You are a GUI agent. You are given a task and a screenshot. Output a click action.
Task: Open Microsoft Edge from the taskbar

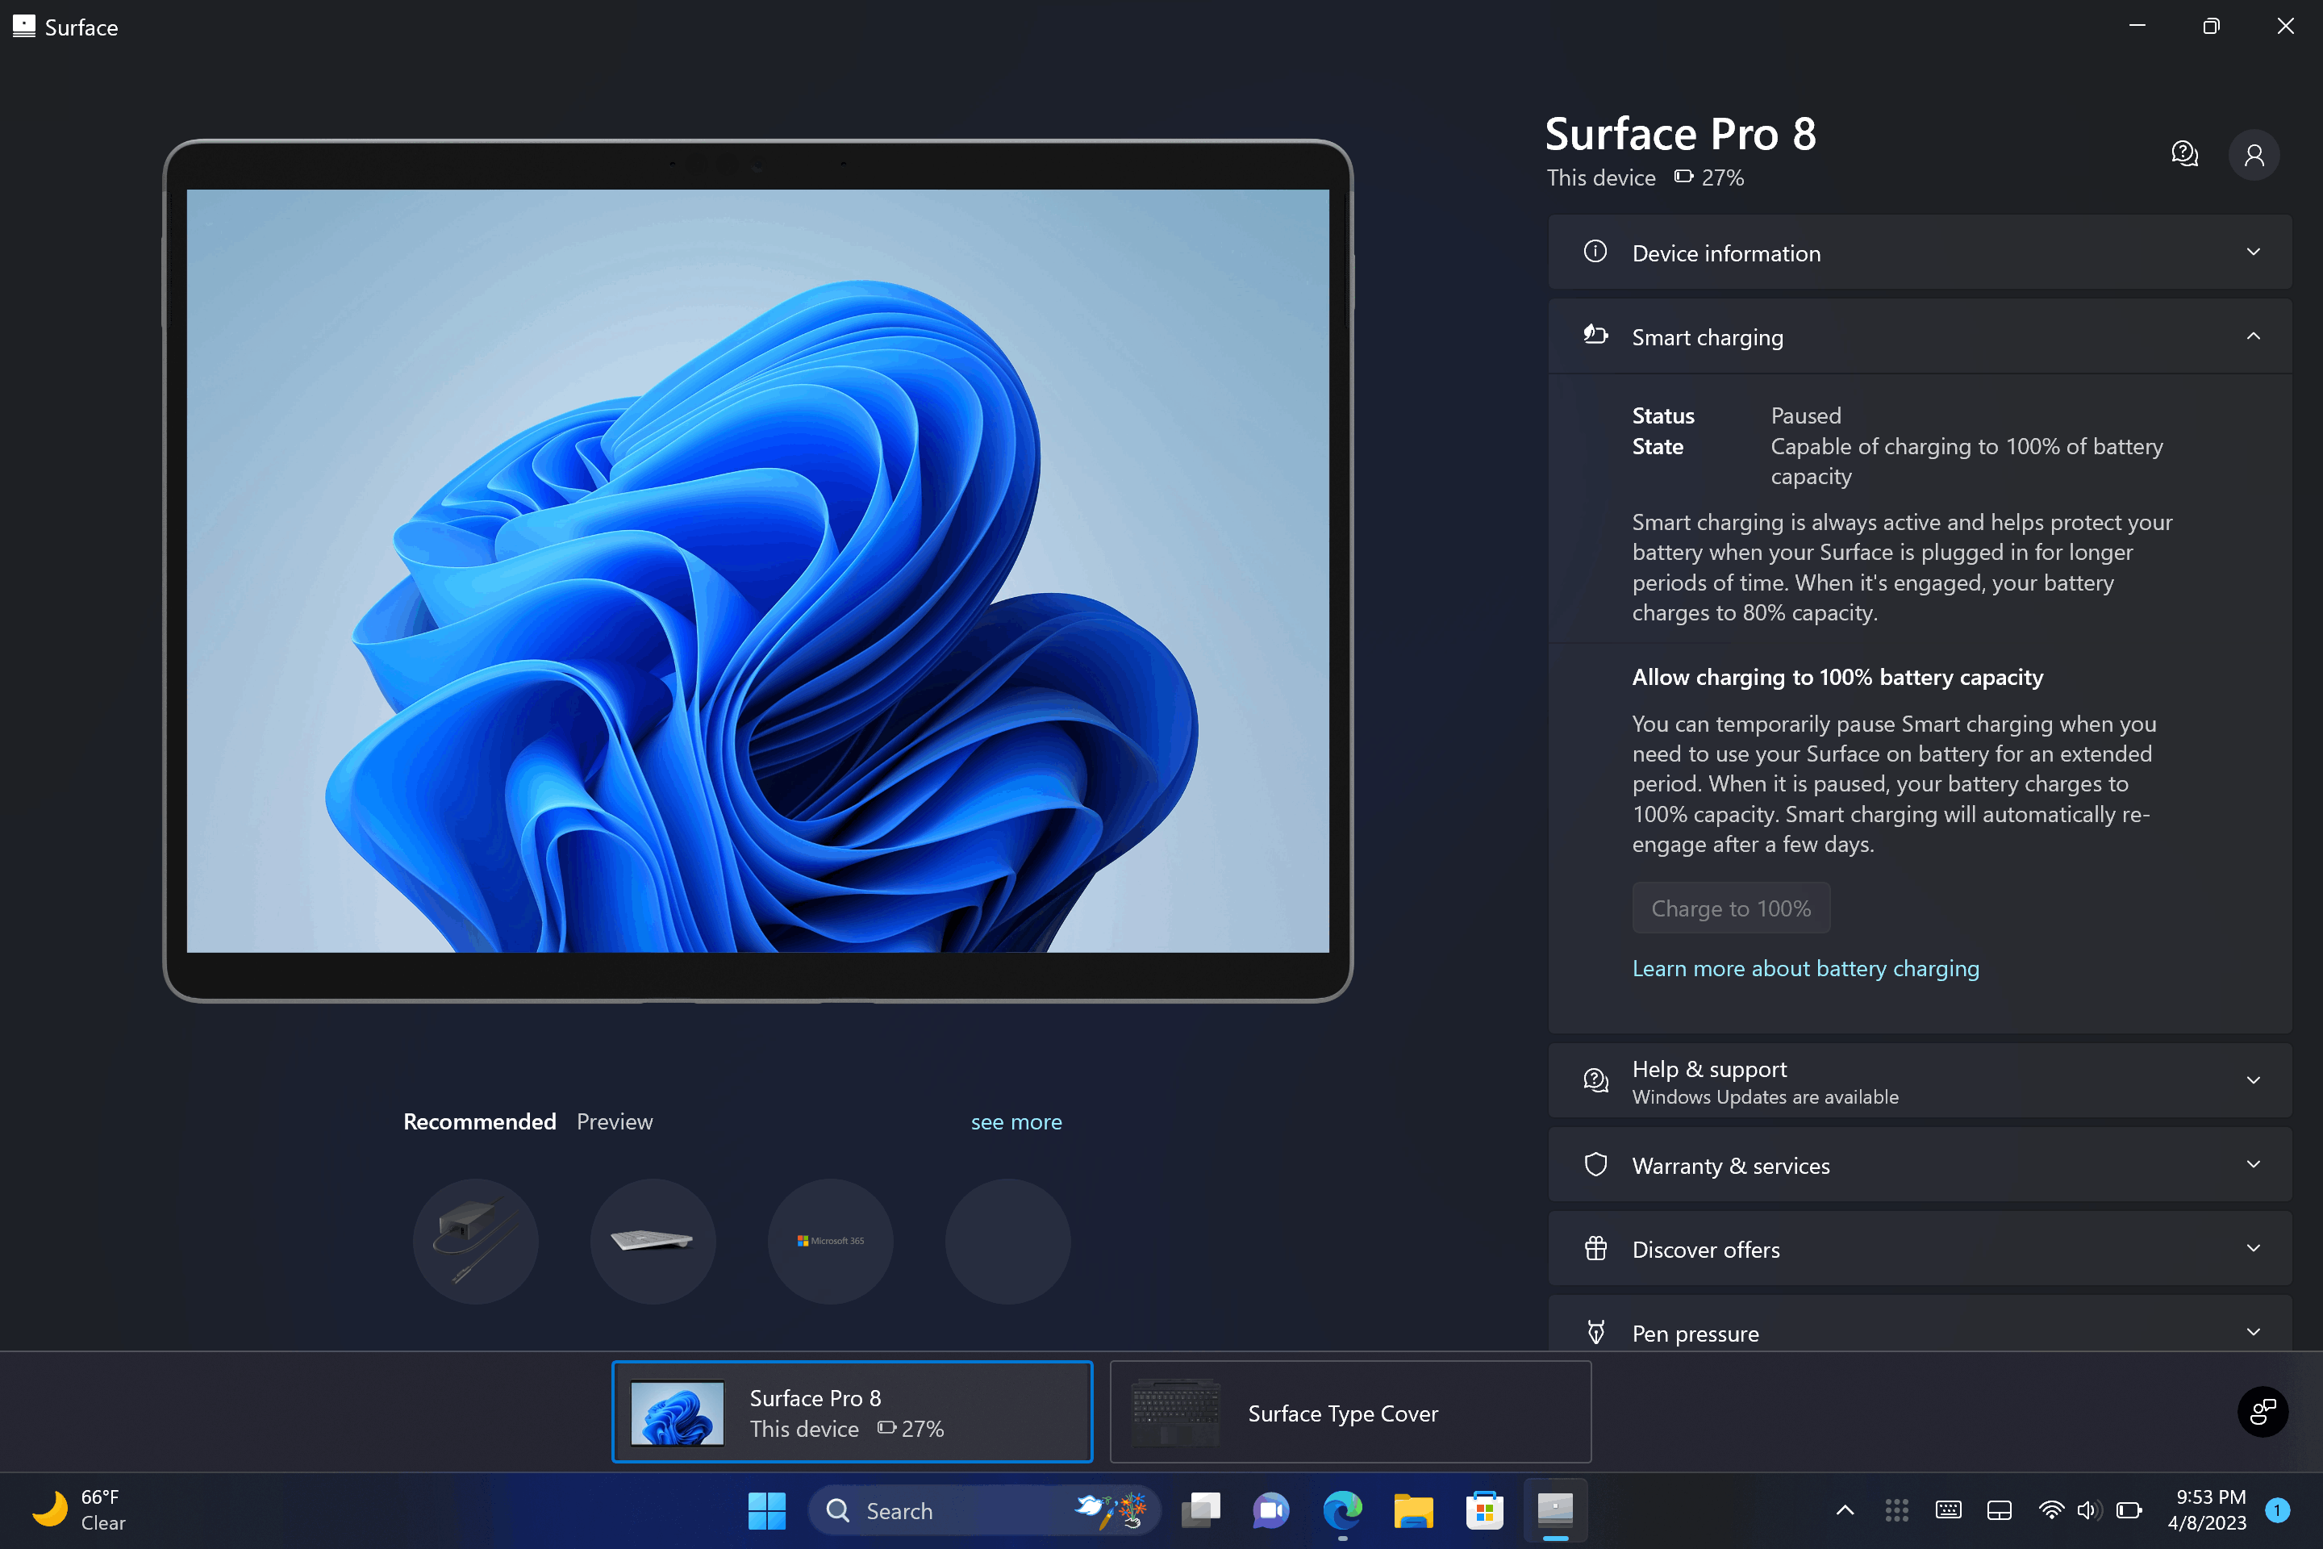point(1341,1510)
